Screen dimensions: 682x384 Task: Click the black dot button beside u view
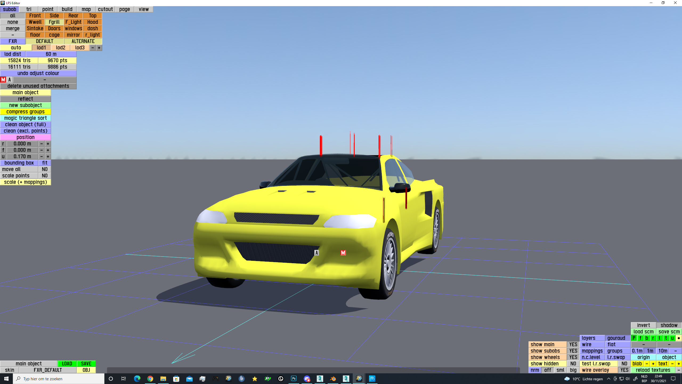pos(679,338)
